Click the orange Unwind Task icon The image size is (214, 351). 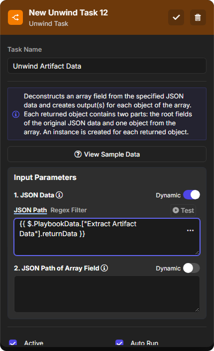tap(15, 17)
